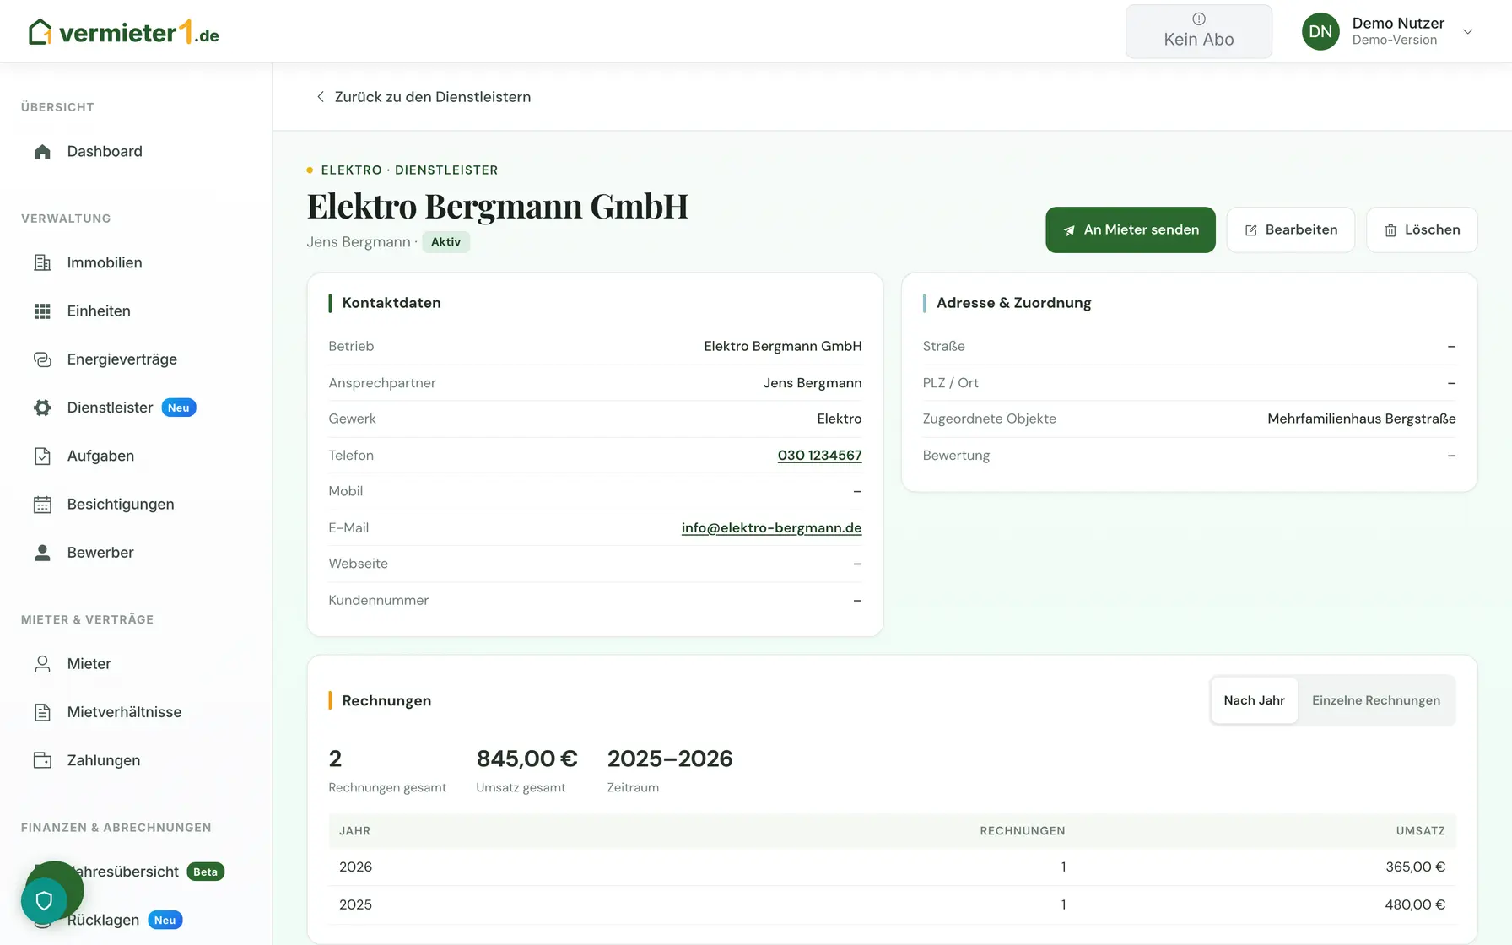Click Mehrfamilienhaus Bergstraße assigned object

pyautogui.click(x=1361, y=419)
